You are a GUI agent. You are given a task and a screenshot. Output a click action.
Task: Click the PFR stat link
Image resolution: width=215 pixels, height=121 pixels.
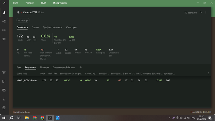coord(34,40)
